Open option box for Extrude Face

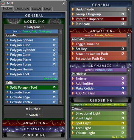coord(54,92)
